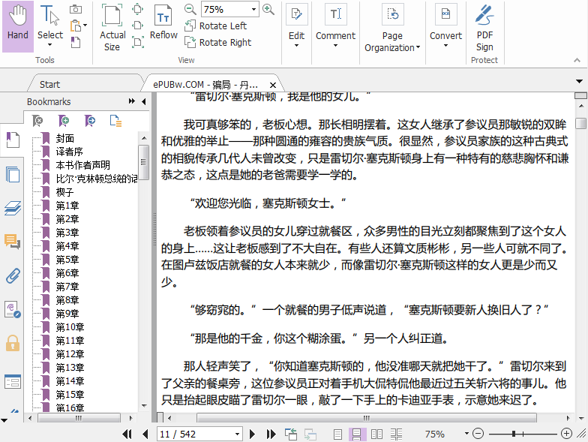Activate the Select tool
The width and height of the screenshot is (588, 442).
pyautogui.click(x=49, y=26)
